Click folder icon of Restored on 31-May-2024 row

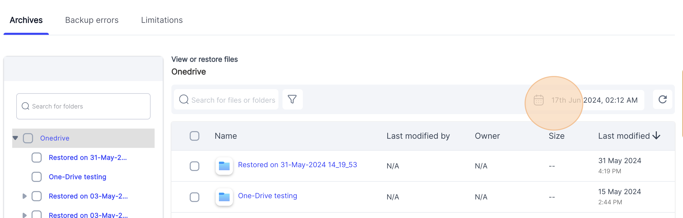pyautogui.click(x=224, y=166)
